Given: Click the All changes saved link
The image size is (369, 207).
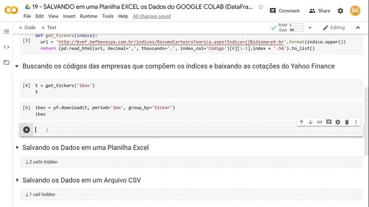Looking at the screenshot, I should click(x=152, y=16).
